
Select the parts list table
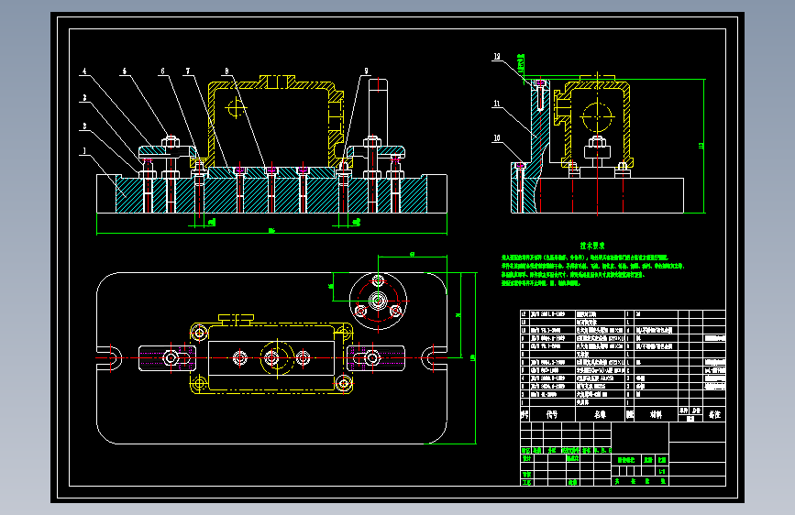623,365
